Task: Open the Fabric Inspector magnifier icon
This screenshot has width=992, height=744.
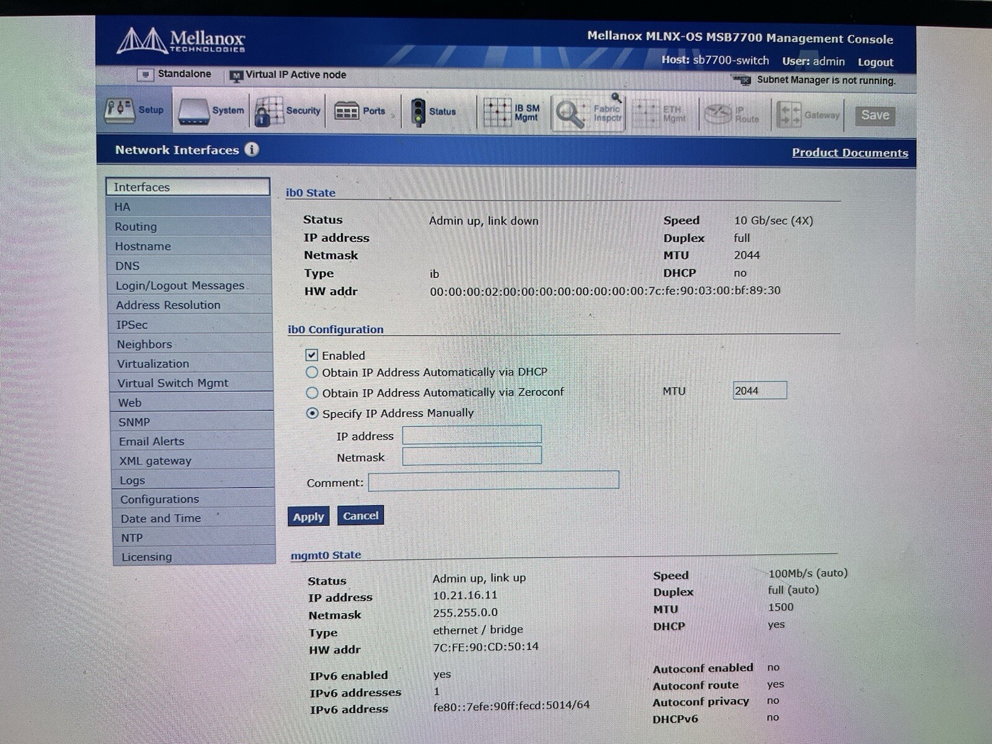Action: (571, 113)
